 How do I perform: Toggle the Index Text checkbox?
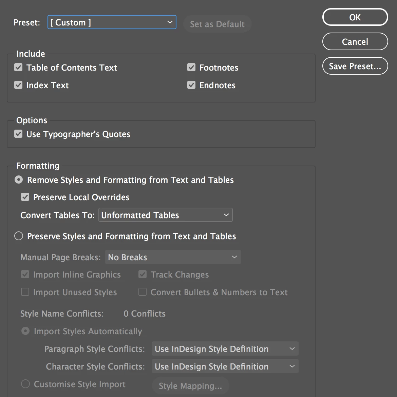pyautogui.click(x=19, y=85)
